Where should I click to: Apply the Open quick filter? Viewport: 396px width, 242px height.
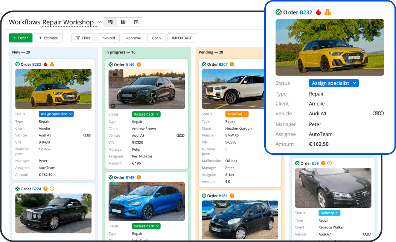pos(156,38)
